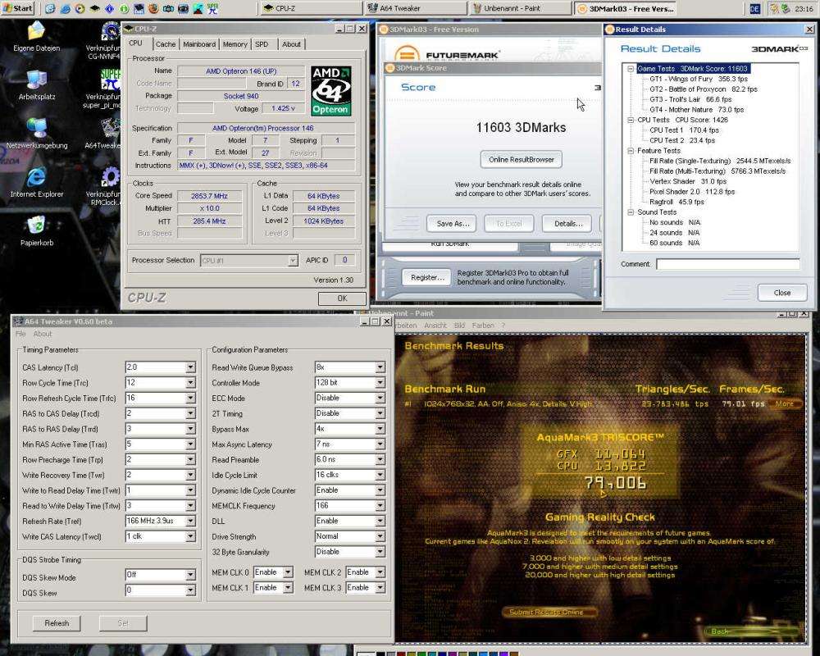Click Firefox quick launch icon
820x656 pixels.
[154, 8]
